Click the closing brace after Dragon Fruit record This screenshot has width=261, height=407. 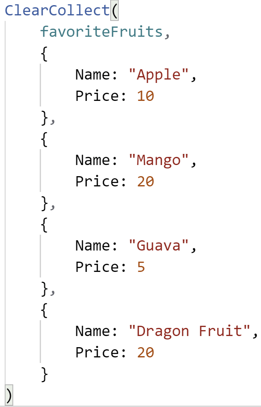click(44, 374)
